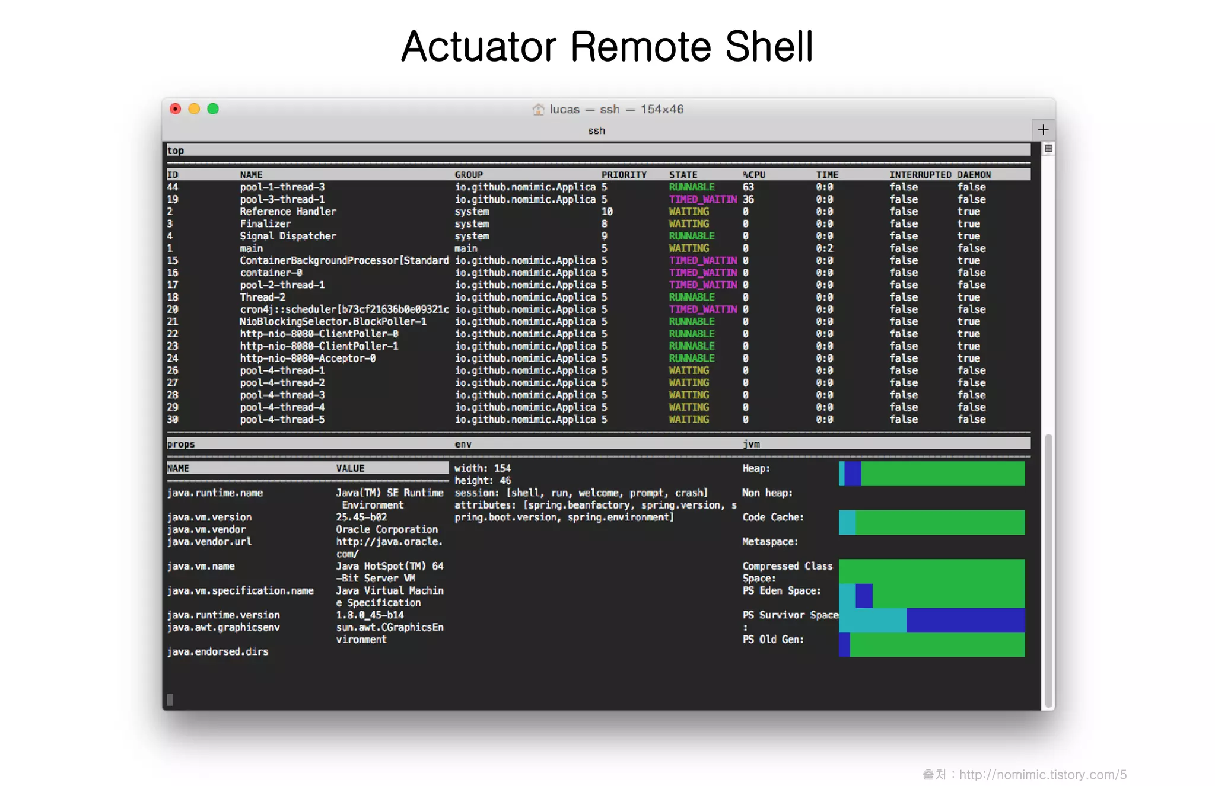Click value '1.8.0_45-b14'
Image resolution: width=1215 pixels, height=786 pixels.
click(370, 615)
